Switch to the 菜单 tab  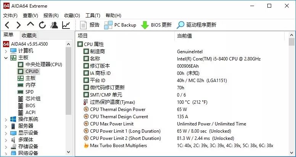8,35
